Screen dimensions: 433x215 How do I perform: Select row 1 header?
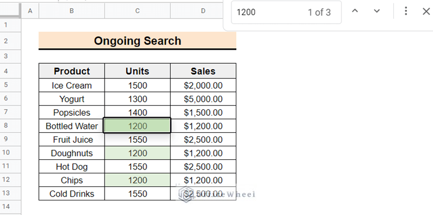pyautogui.click(x=10, y=25)
